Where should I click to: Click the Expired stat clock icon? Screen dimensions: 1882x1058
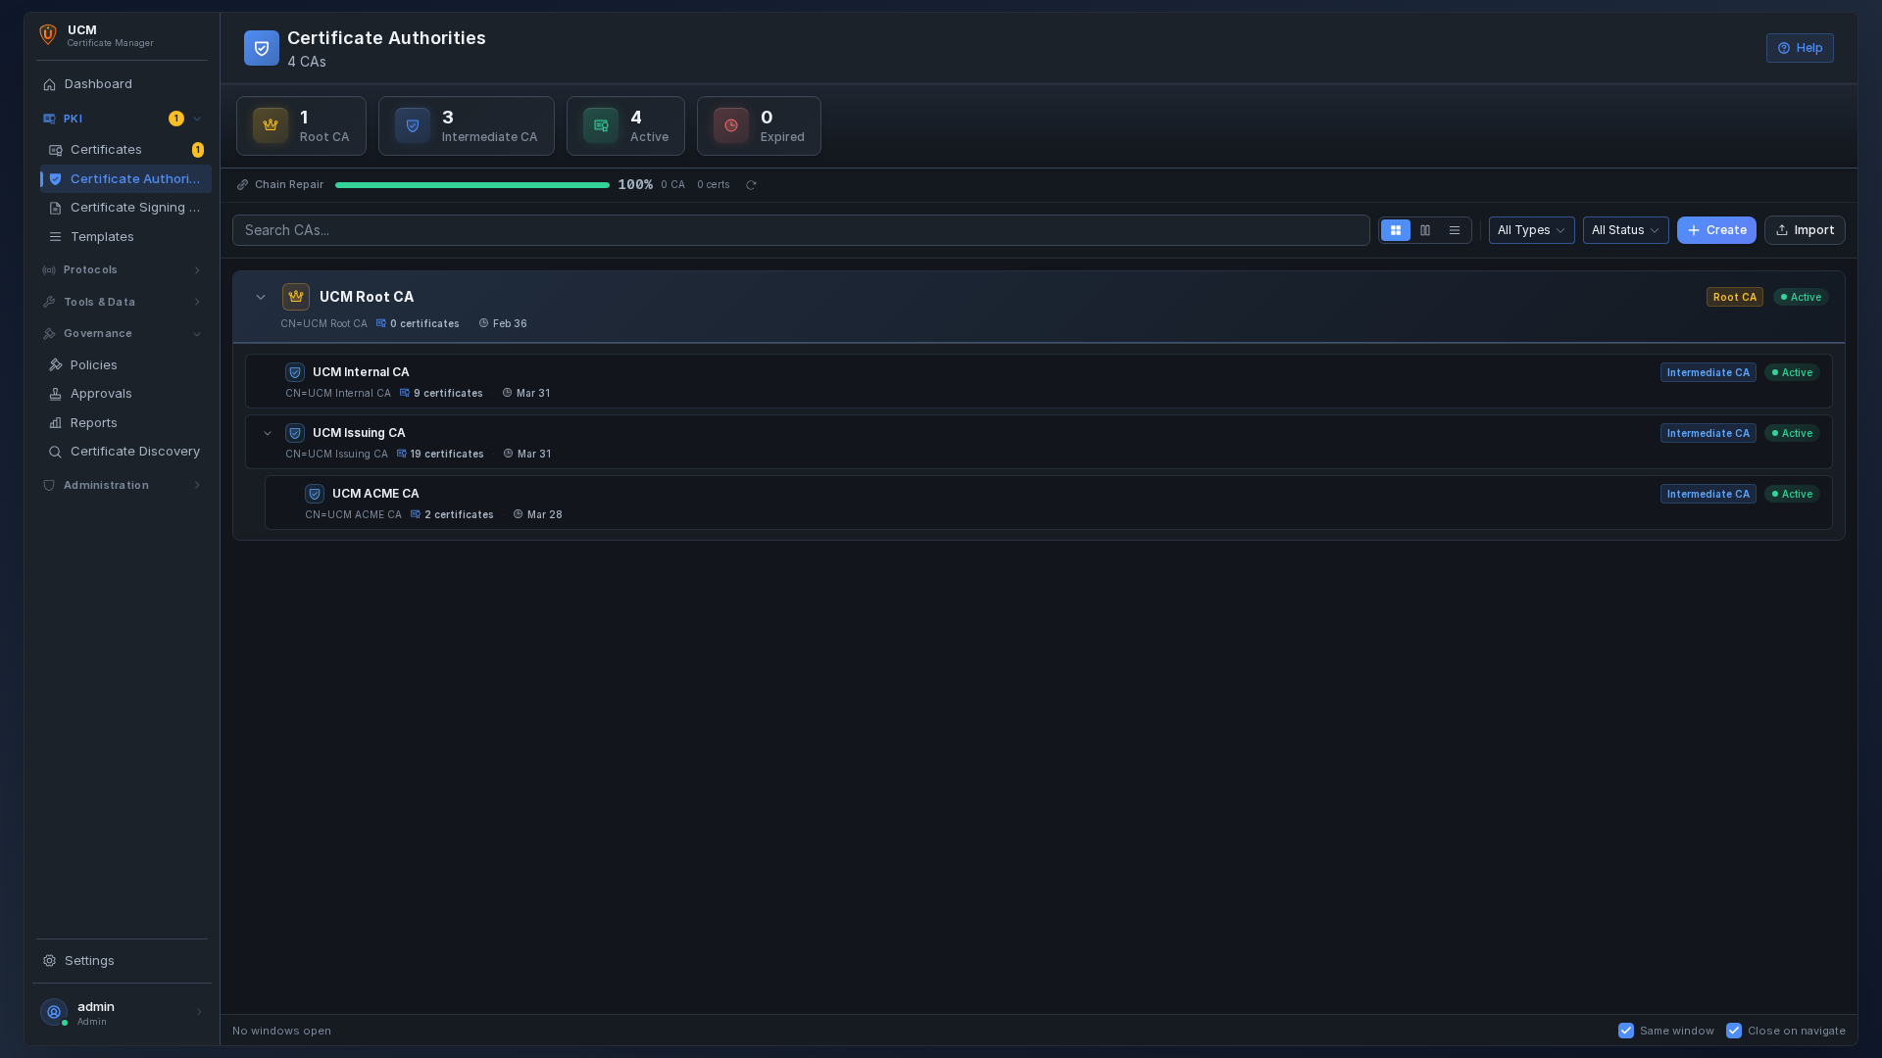pos(730,125)
